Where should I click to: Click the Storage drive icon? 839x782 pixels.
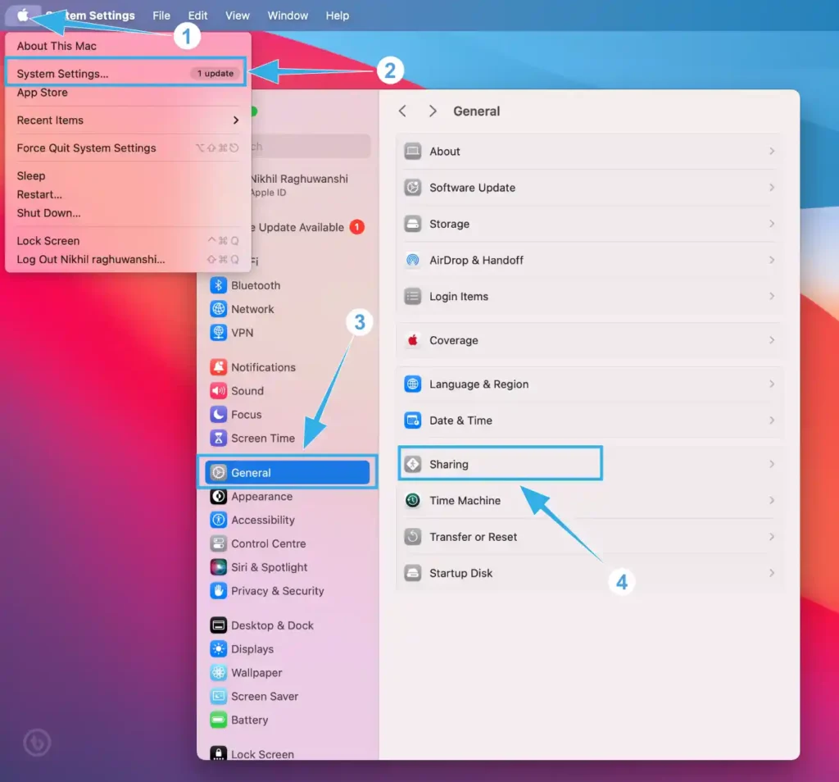[413, 224]
